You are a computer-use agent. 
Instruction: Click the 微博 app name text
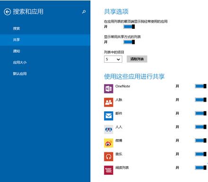119,141
